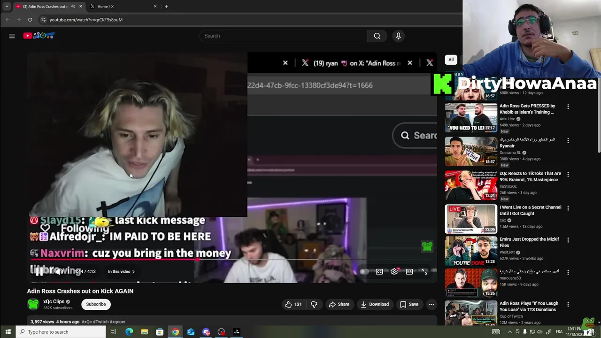Click the youtube.com address bar URL
Screen dimensions: 601x338
coord(86,20)
